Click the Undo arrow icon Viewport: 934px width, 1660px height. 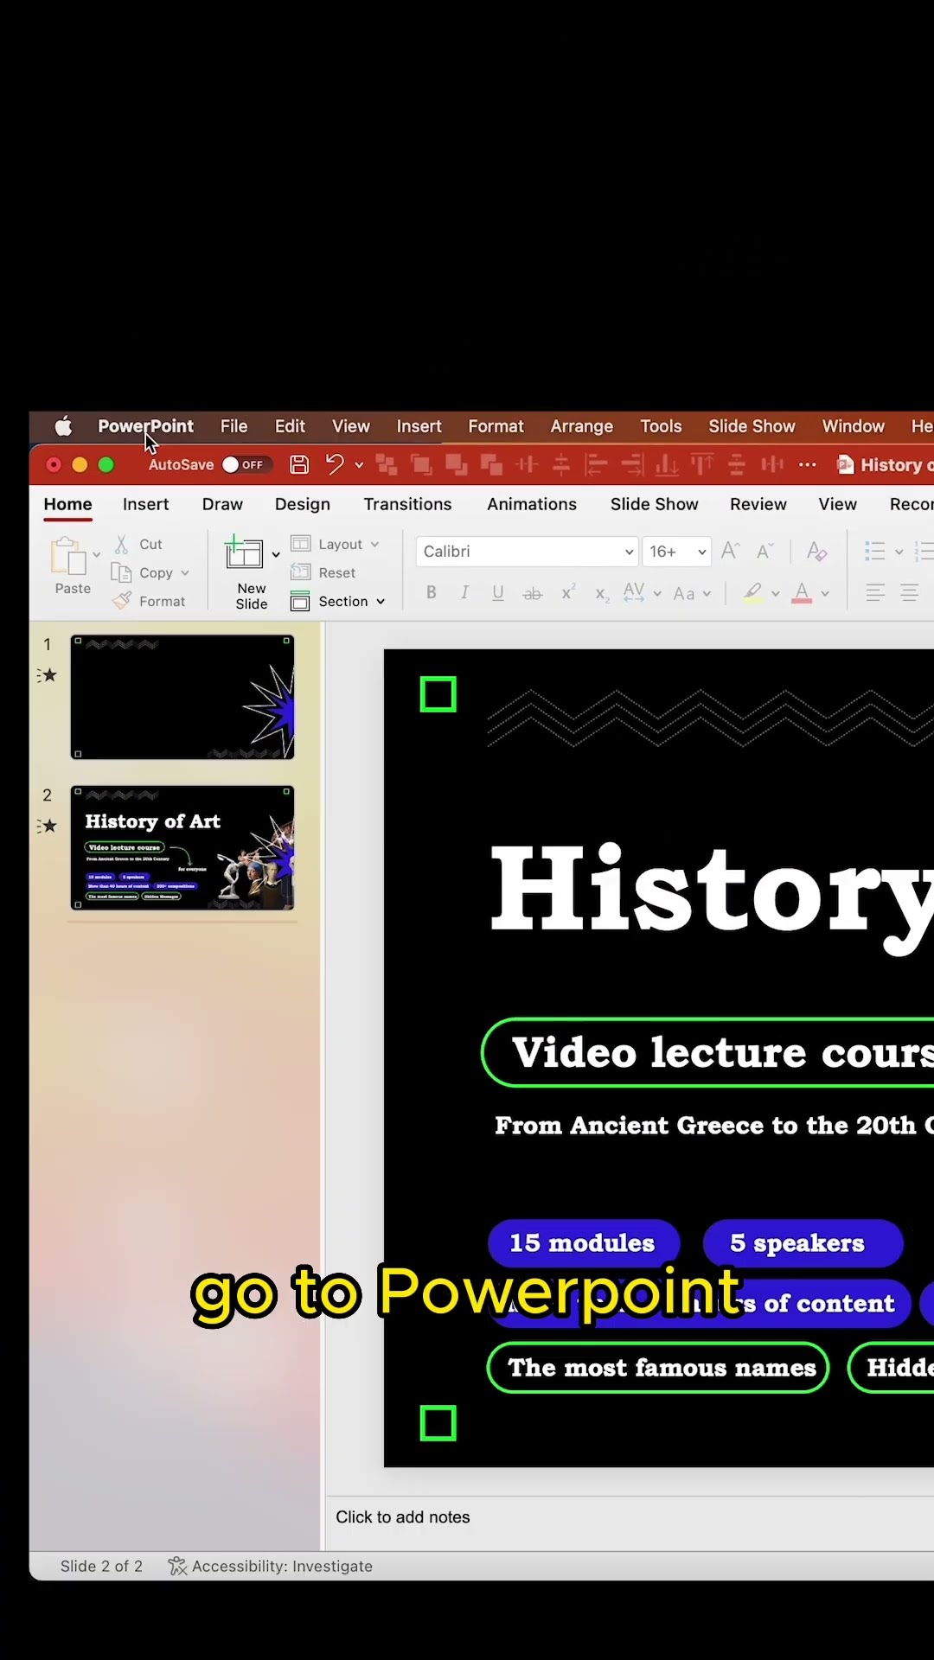click(x=335, y=464)
